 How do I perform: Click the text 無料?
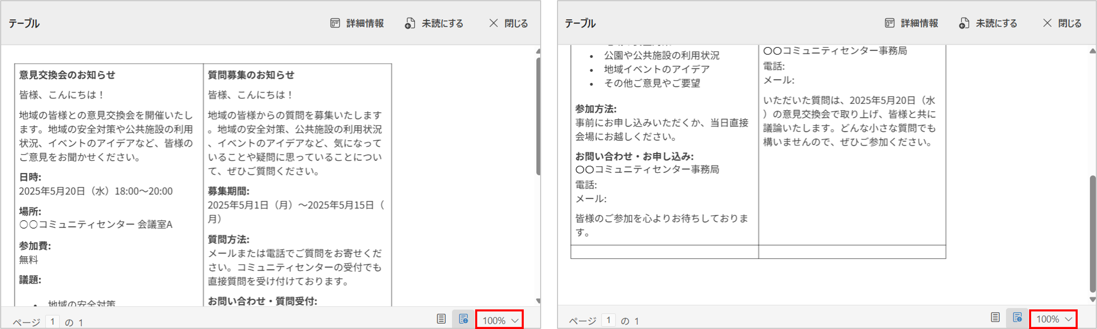[28, 260]
